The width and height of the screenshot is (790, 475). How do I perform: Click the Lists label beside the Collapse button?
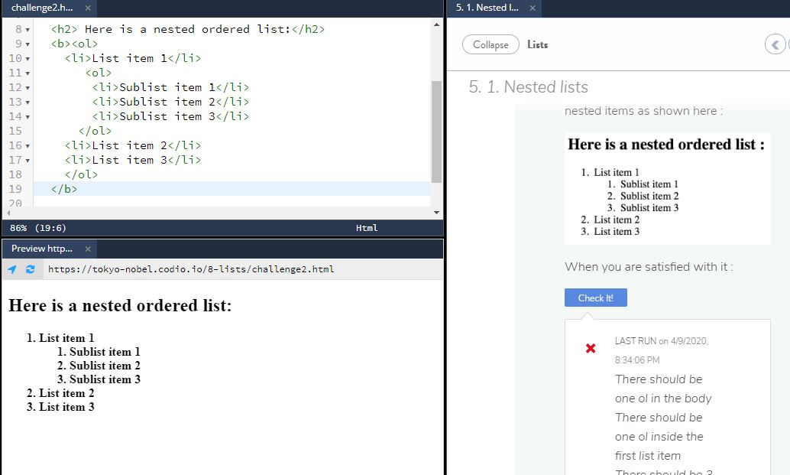pyautogui.click(x=537, y=44)
